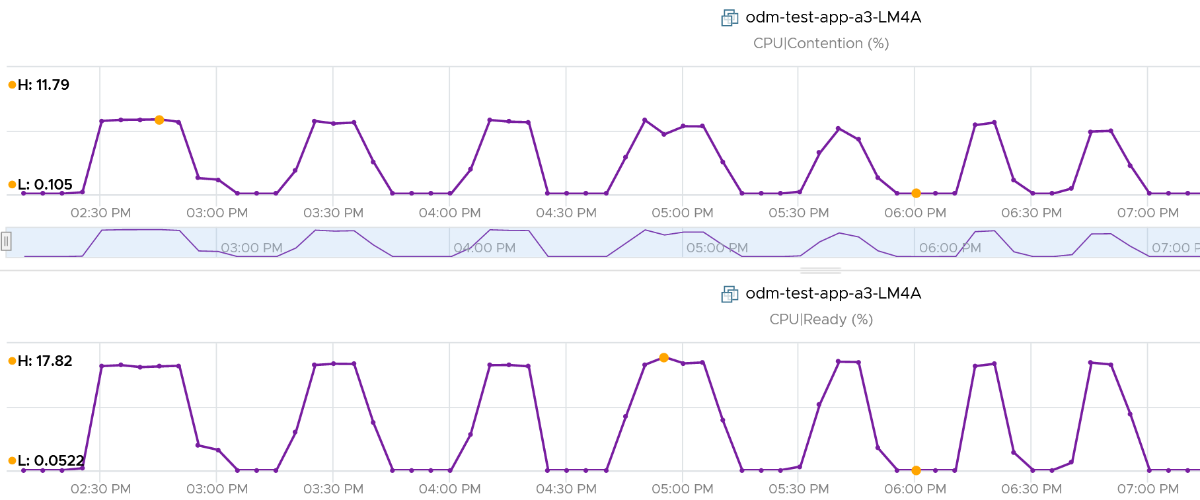
Task: Select the orange high-point marker on Contention chart
Action: point(159,120)
